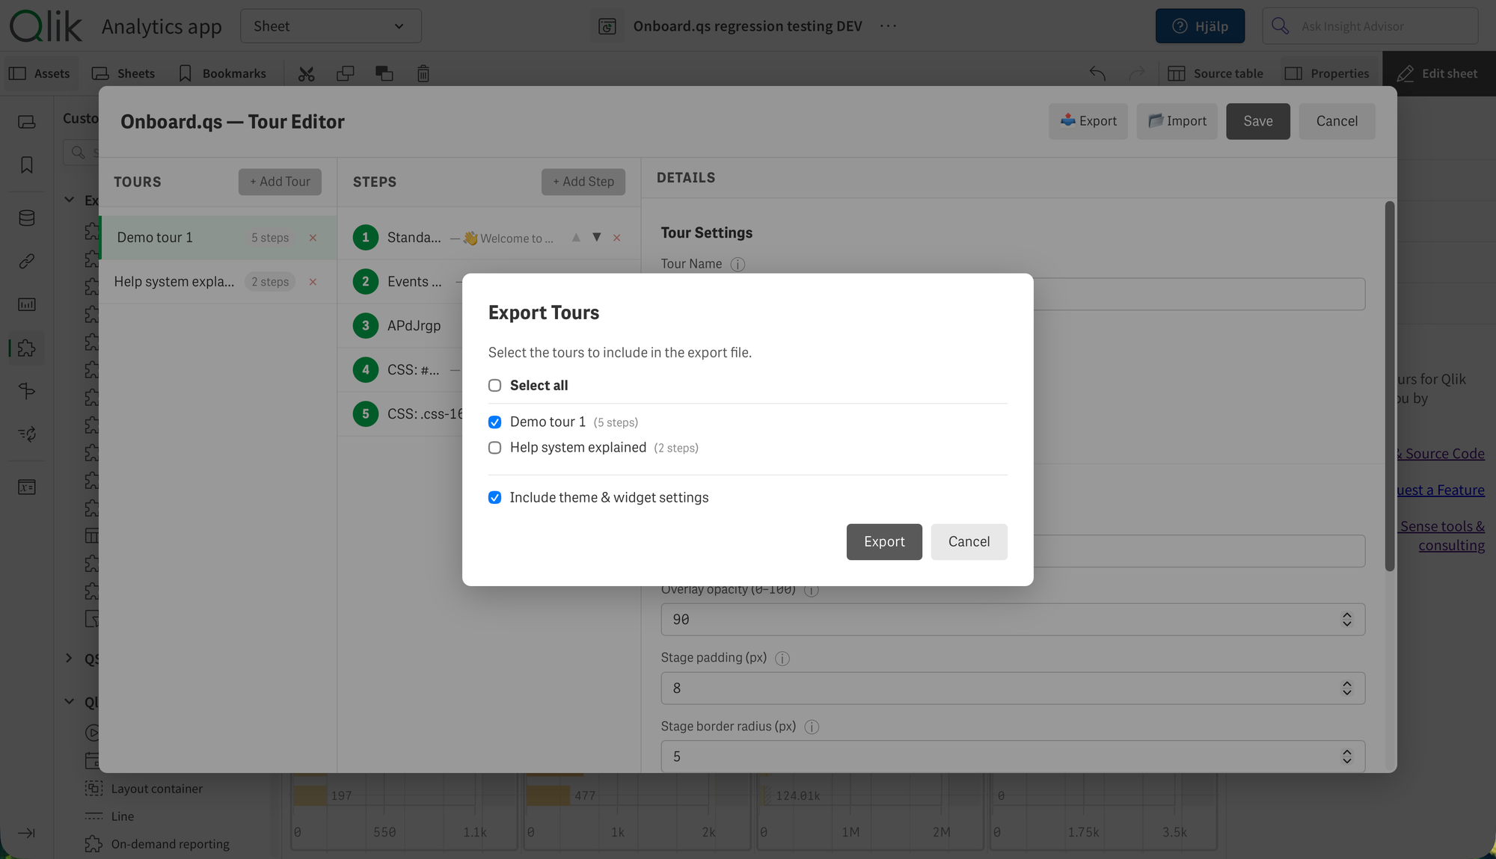Increase Stage padding using the stepper
1496x859 pixels.
coord(1346,683)
